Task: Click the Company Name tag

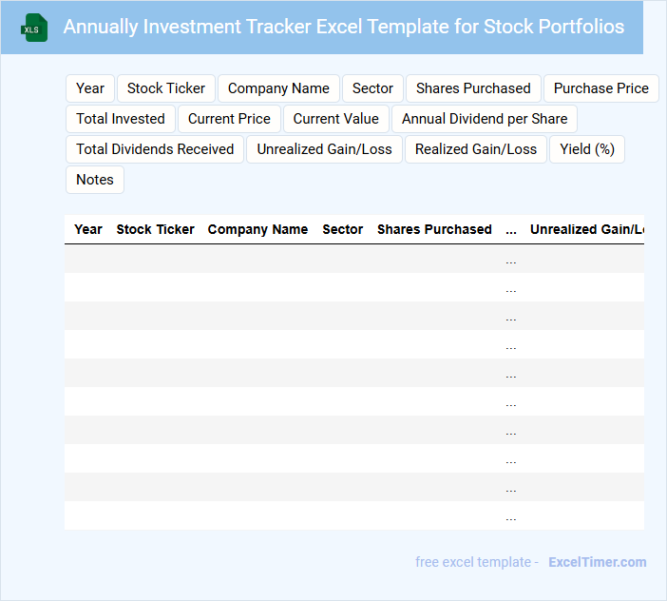Action: (x=278, y=88)
